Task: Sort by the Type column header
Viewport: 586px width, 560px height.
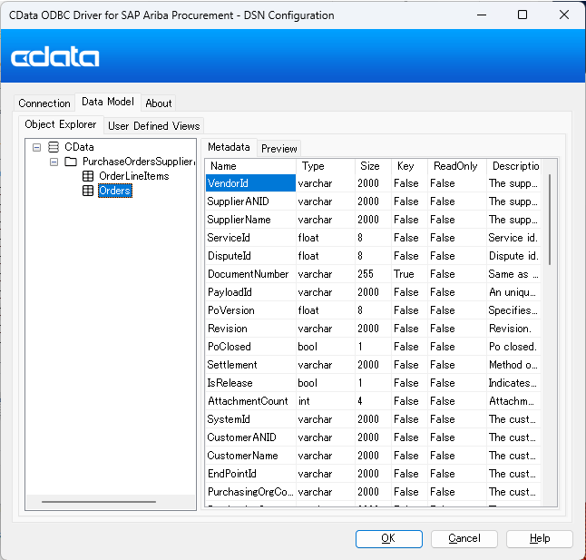Action: point(325,166)
